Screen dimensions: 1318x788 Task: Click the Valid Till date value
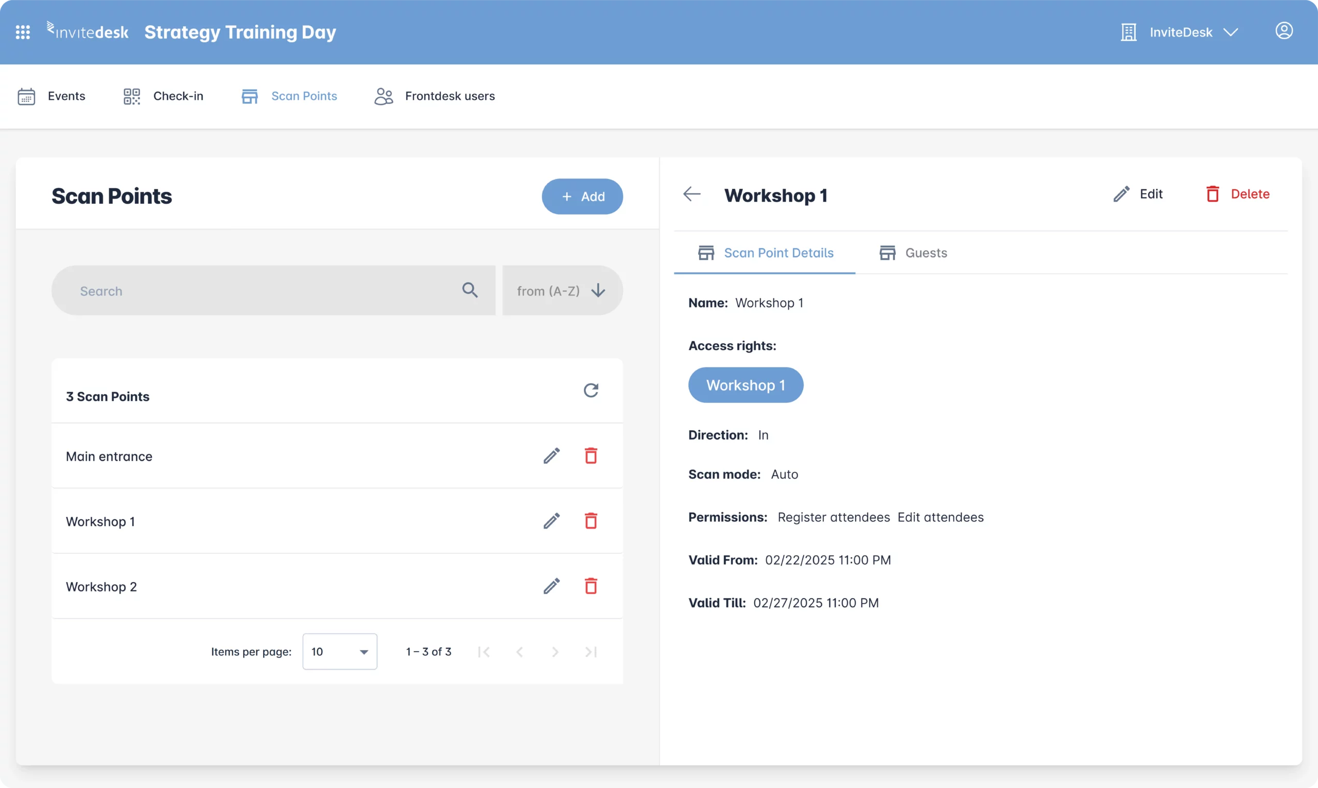pos(816,603)
